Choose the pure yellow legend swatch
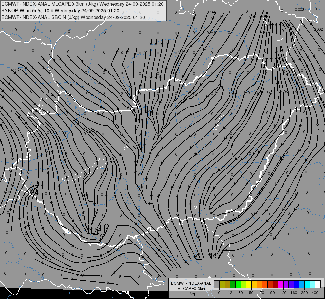Image resolution: width=325 pixels, height=299 pixels. tap(249, 284)
